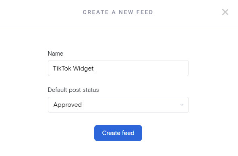The width and height of the screenshot is (238, 156).
Task: Open the Default post status dropdown
Action: tap(118, 105)
